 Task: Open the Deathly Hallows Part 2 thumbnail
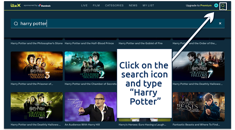[199, 66]
